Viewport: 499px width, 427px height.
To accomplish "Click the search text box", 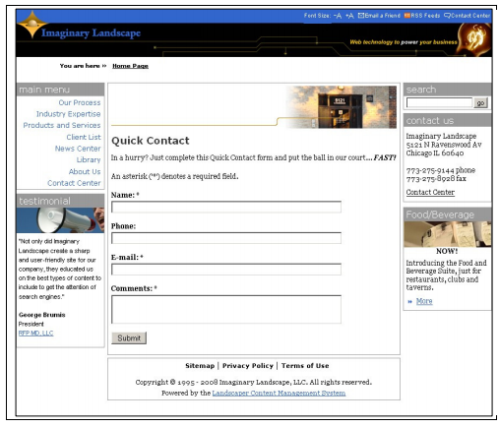I will pyautogui.click(x=439, y=102).
